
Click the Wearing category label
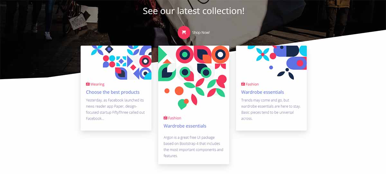pos(97,84)
